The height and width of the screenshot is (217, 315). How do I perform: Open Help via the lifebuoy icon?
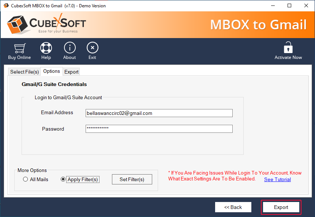coord(46,48)
